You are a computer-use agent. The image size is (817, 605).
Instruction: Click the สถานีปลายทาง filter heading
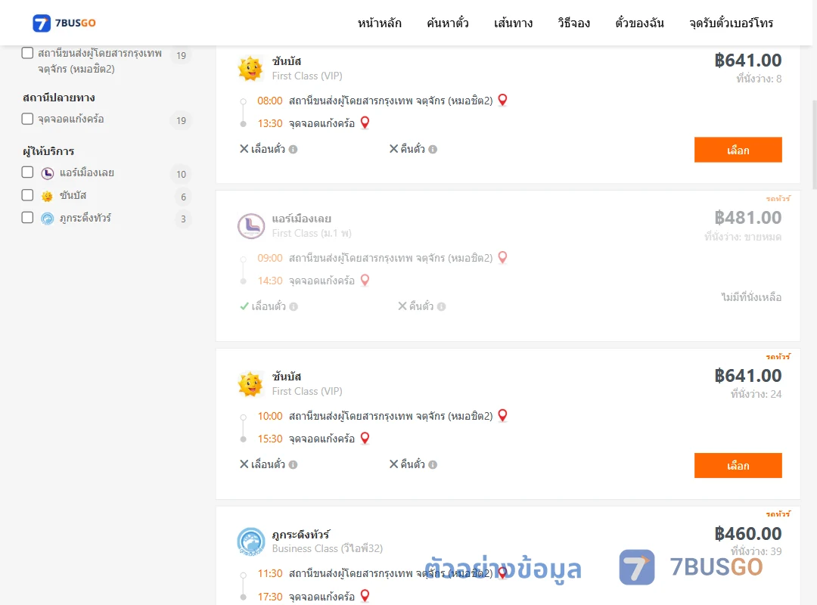pos(59,98)
